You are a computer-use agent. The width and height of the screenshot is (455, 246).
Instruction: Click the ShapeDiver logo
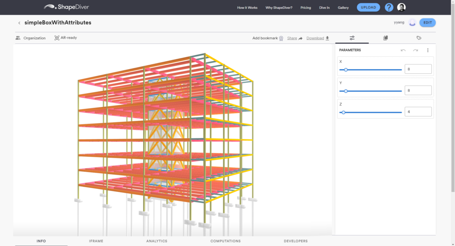coord(66,7)
